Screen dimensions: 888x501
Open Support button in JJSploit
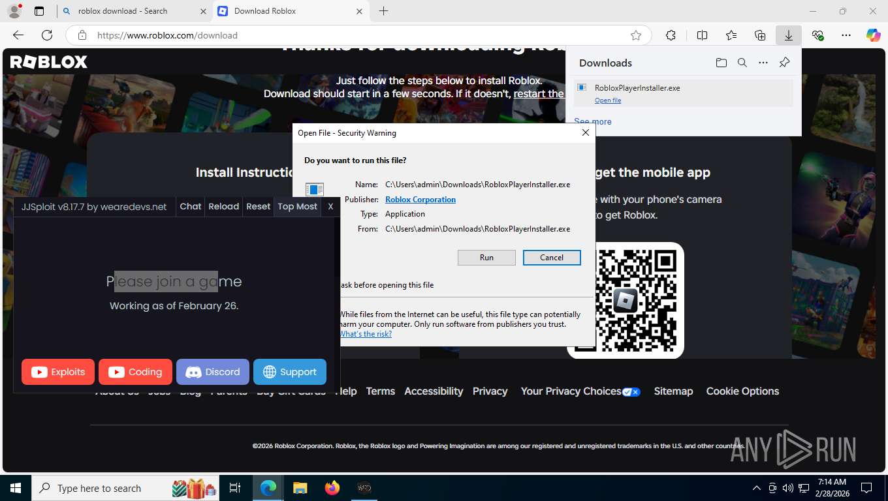(x=290, y=372)
